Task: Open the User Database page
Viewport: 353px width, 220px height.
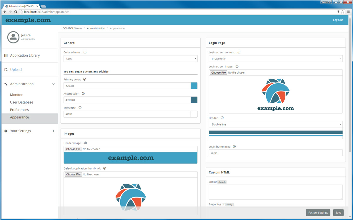Action: pyautogui.click(x=21, y=102)
